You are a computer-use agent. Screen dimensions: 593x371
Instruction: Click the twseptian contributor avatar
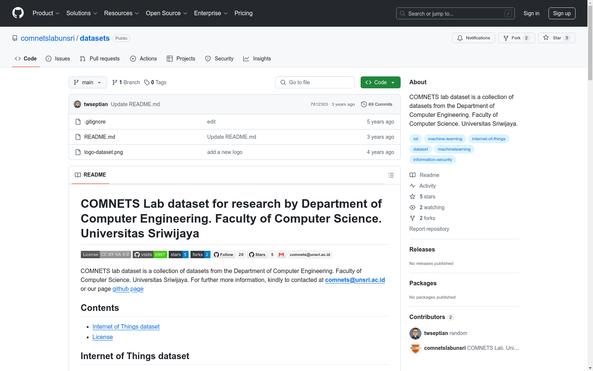coord(415,333)
